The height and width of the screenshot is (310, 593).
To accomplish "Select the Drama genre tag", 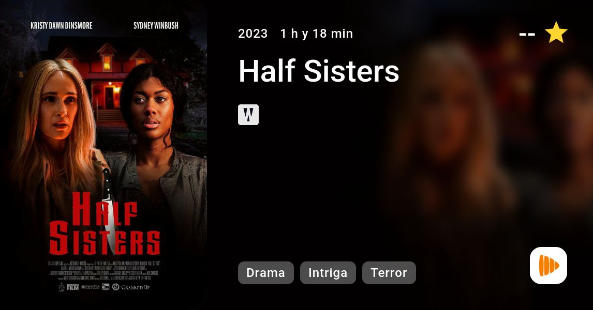I will coord(265,273).
